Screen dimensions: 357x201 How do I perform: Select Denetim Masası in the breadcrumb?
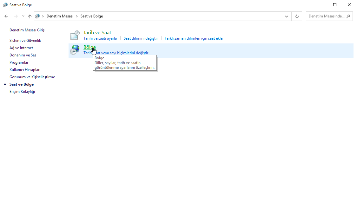coord(60,16)
